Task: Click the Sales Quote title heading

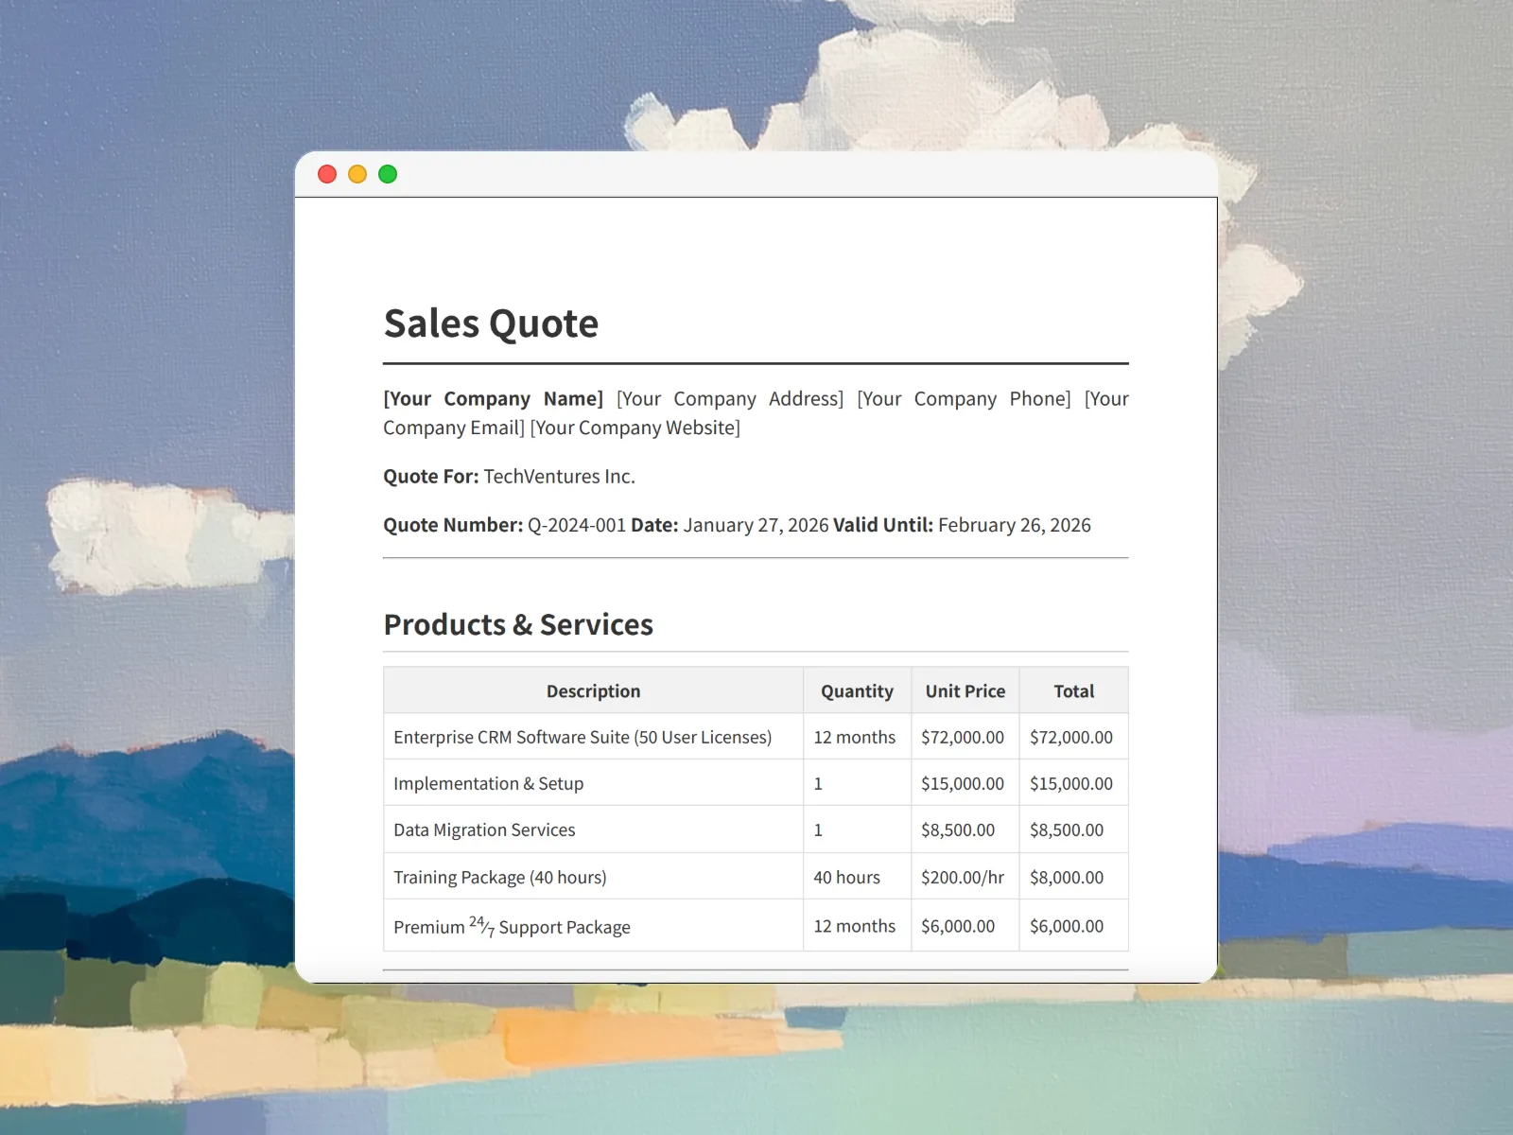Action: point(491,323)
